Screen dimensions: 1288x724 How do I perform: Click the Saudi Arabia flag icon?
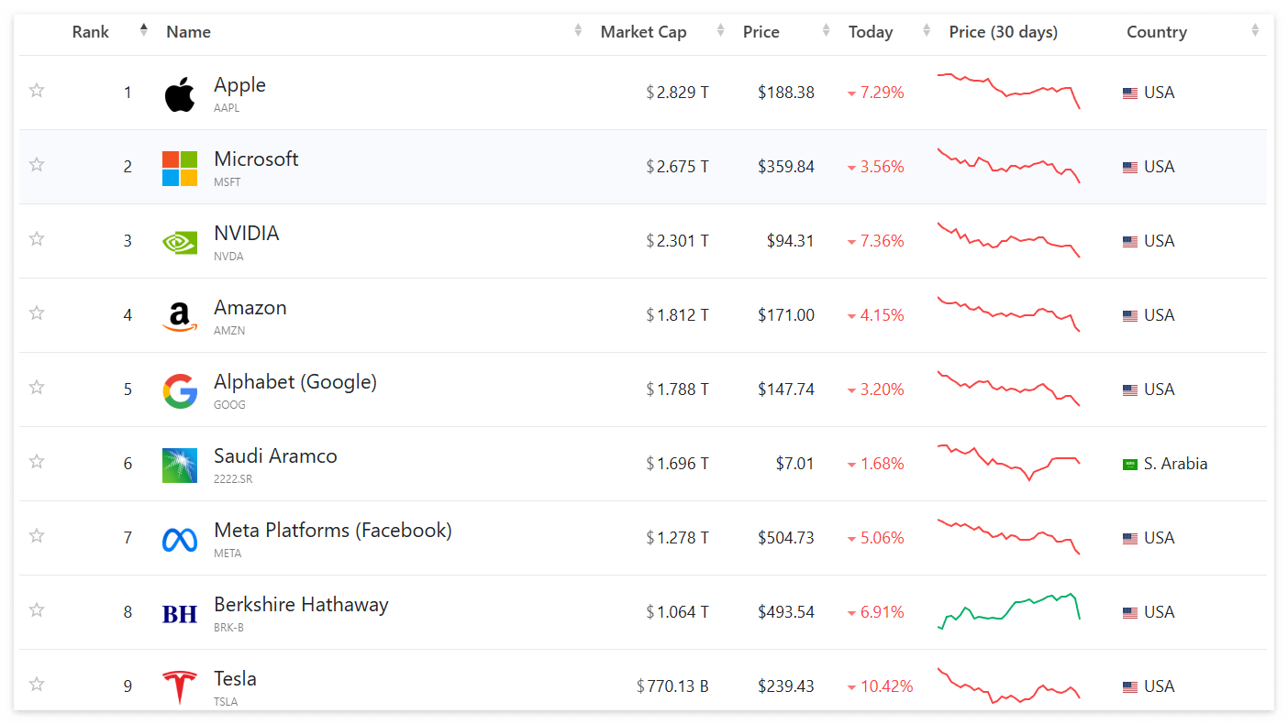click(1130, 465)
